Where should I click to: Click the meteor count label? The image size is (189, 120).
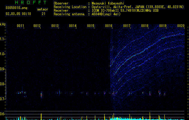(43, 9)
